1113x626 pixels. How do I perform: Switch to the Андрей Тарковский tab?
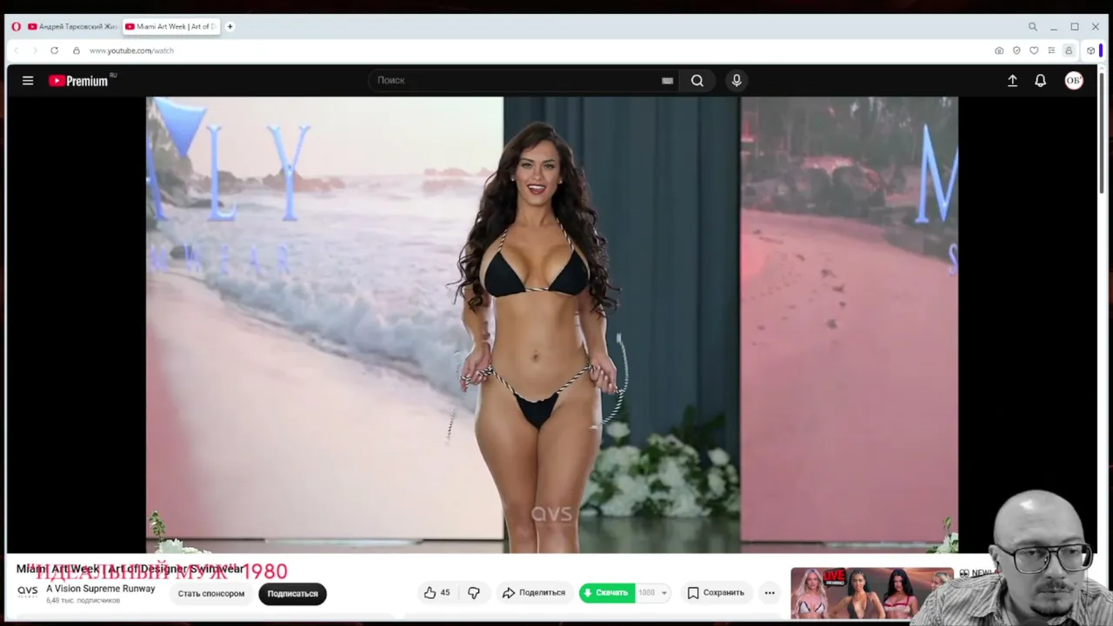72,27
